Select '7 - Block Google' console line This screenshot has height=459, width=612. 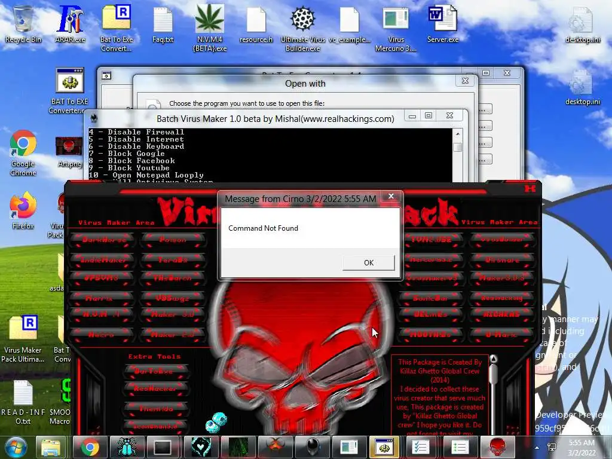127,154
